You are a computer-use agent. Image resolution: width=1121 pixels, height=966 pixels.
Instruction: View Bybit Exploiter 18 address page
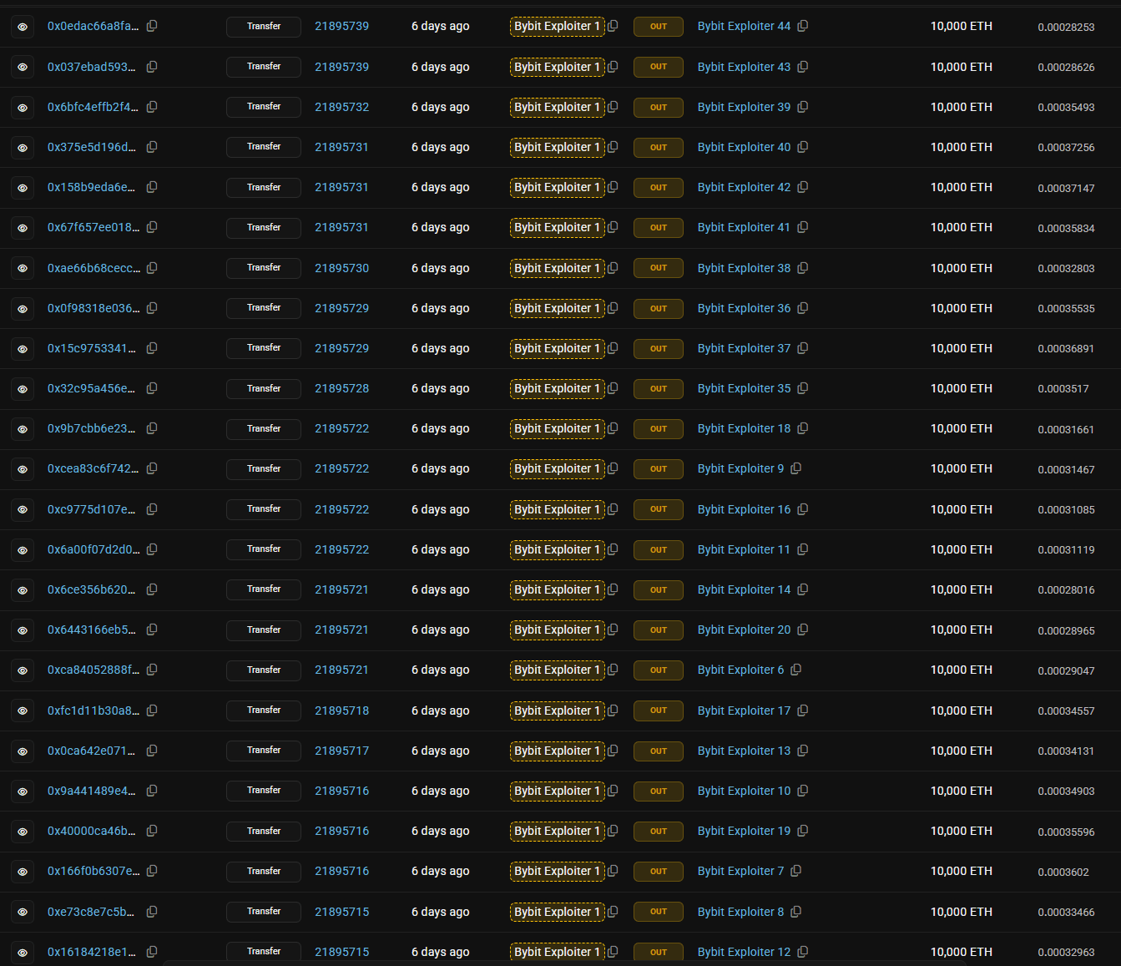click(744, 428)
